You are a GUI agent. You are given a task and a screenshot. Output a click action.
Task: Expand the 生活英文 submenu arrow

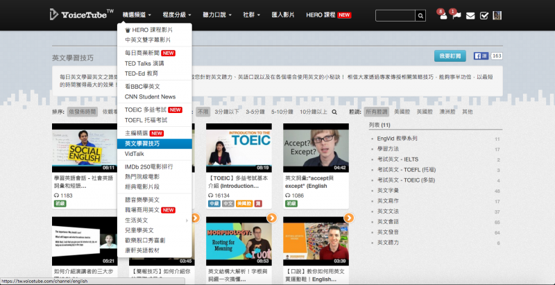(187, 220)
